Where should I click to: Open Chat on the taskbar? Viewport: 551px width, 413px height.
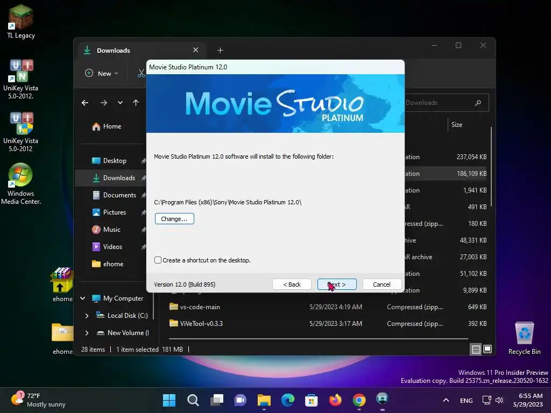pos(241,400)
